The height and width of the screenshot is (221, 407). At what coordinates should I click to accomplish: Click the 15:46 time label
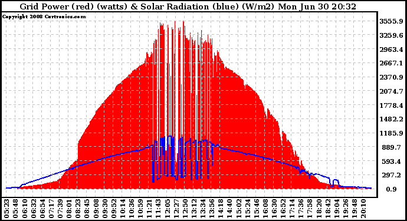pos(256,209)
